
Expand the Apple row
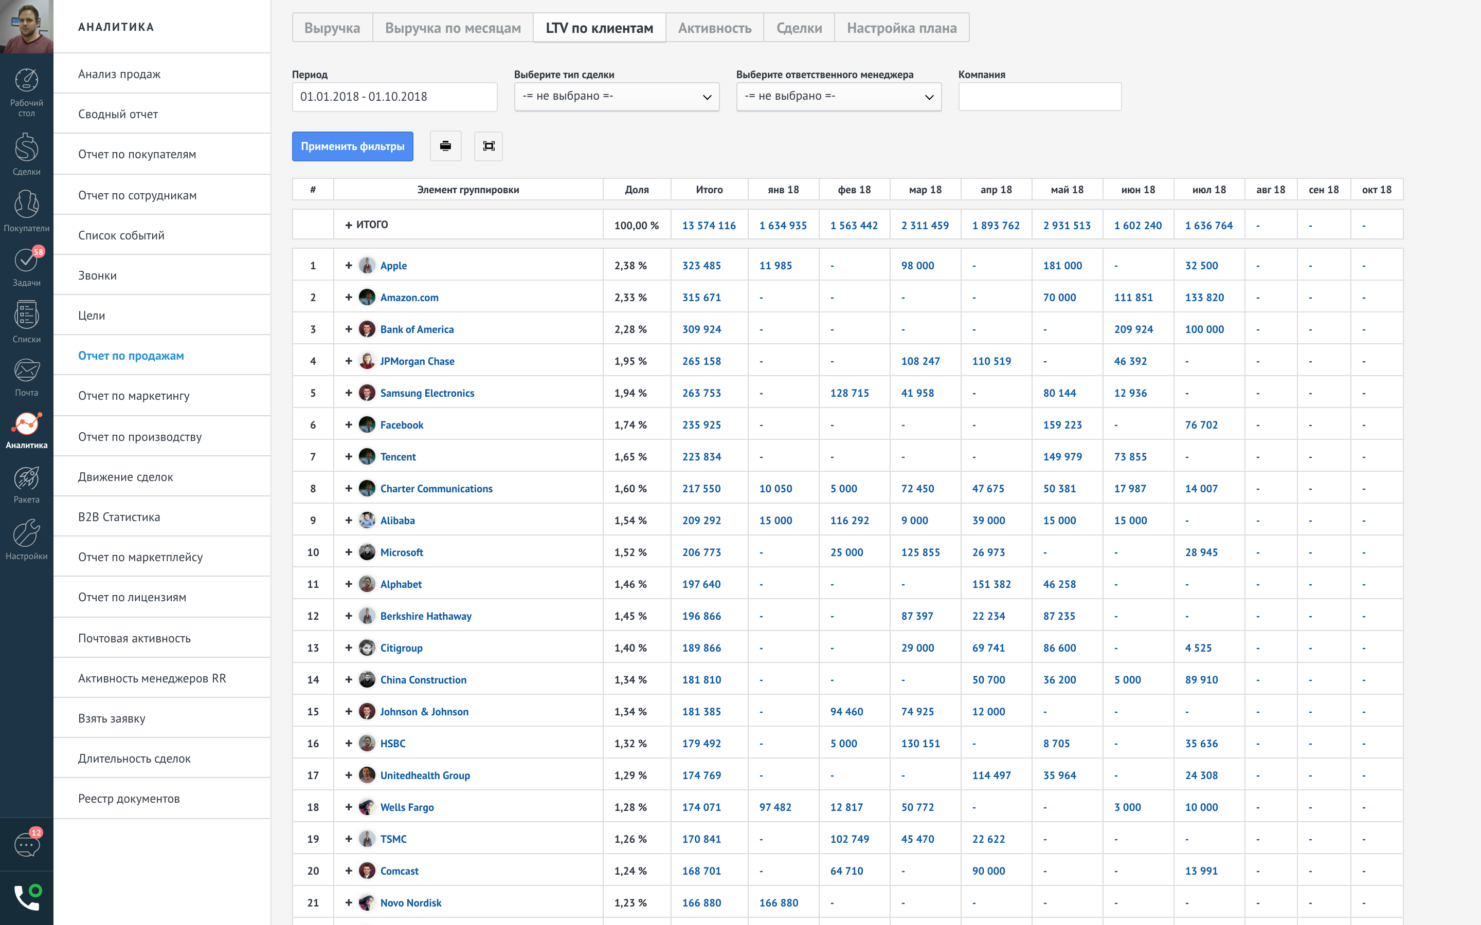click(x=348, y=266)
